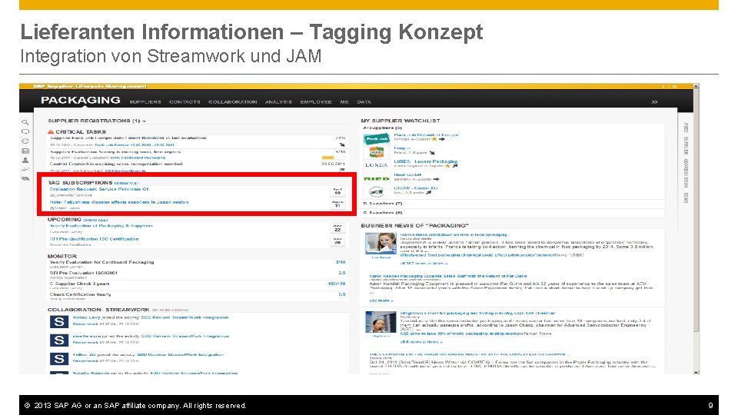
Task: Click the person icon in left sidebar
Action: (25, 160)
